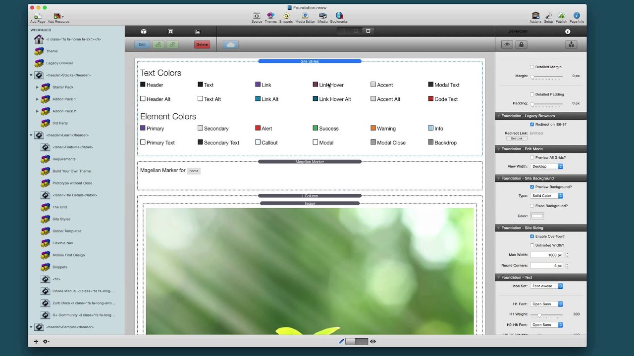Viewport: 634px width, 356px height.
Task: Select the Site Styles page in sidebar
Action: pos(61,219)
